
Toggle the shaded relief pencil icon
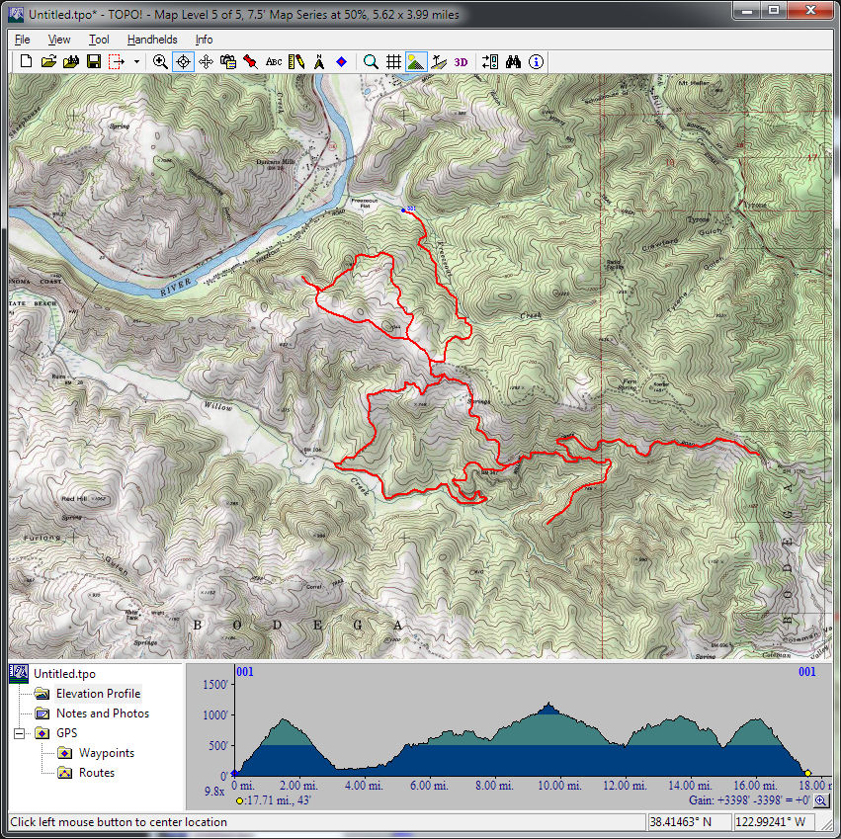(x=296, y=61)
